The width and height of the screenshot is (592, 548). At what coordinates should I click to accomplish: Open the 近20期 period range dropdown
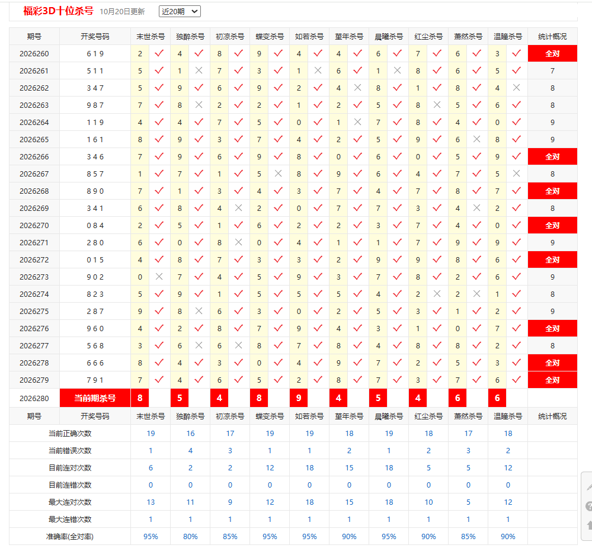click(x=180, y=12)
